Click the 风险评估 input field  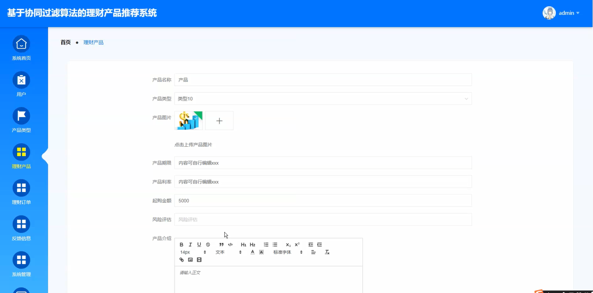coord(323,219)
